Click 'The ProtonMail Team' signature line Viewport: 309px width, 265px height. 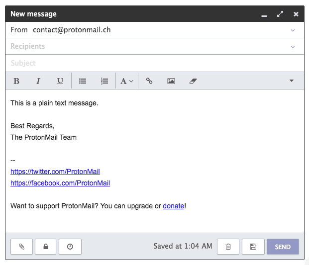tap(43, 137)
